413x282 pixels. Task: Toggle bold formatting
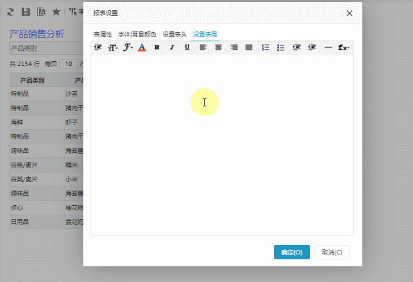point(157,47)
